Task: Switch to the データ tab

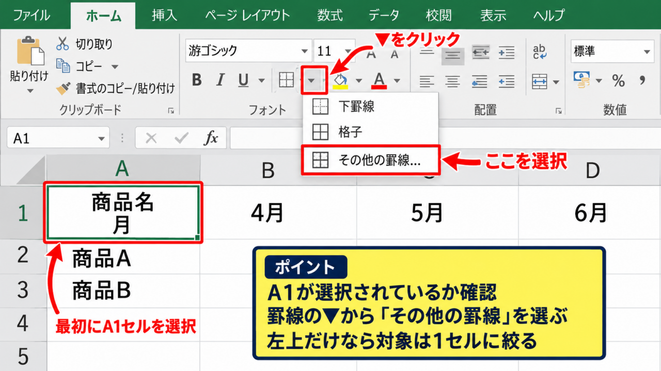Action: [384, 15]
